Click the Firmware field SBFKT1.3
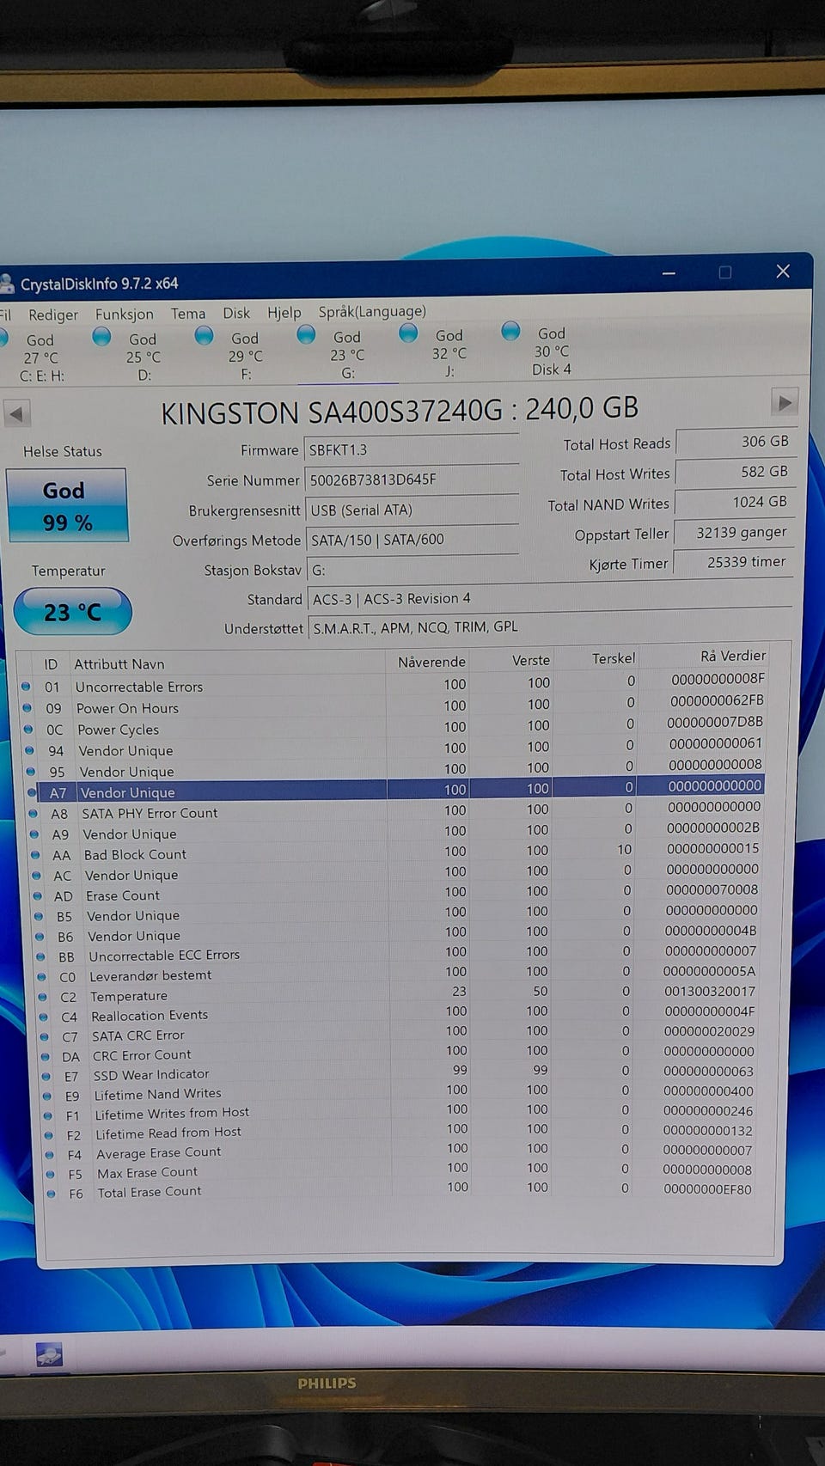This screenshot has height=1466, width=825. [x=412, y=449]
